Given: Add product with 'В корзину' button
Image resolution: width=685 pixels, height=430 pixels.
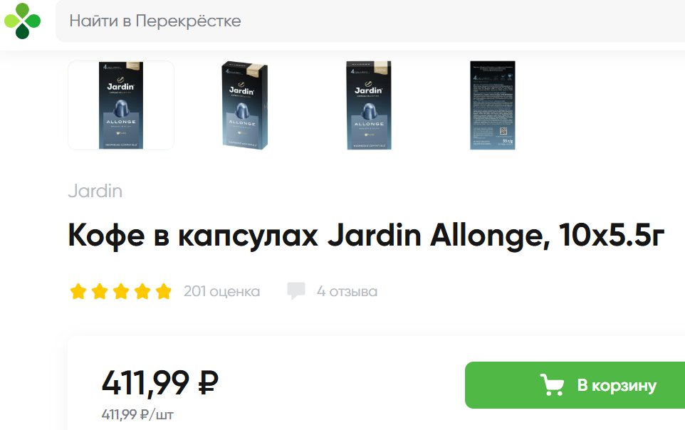Looking at the screenshot, I should pyautogui.click(x=575, y=385).
